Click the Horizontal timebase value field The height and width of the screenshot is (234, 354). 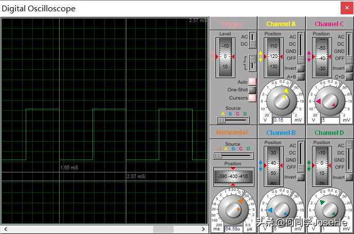(233, 228)
